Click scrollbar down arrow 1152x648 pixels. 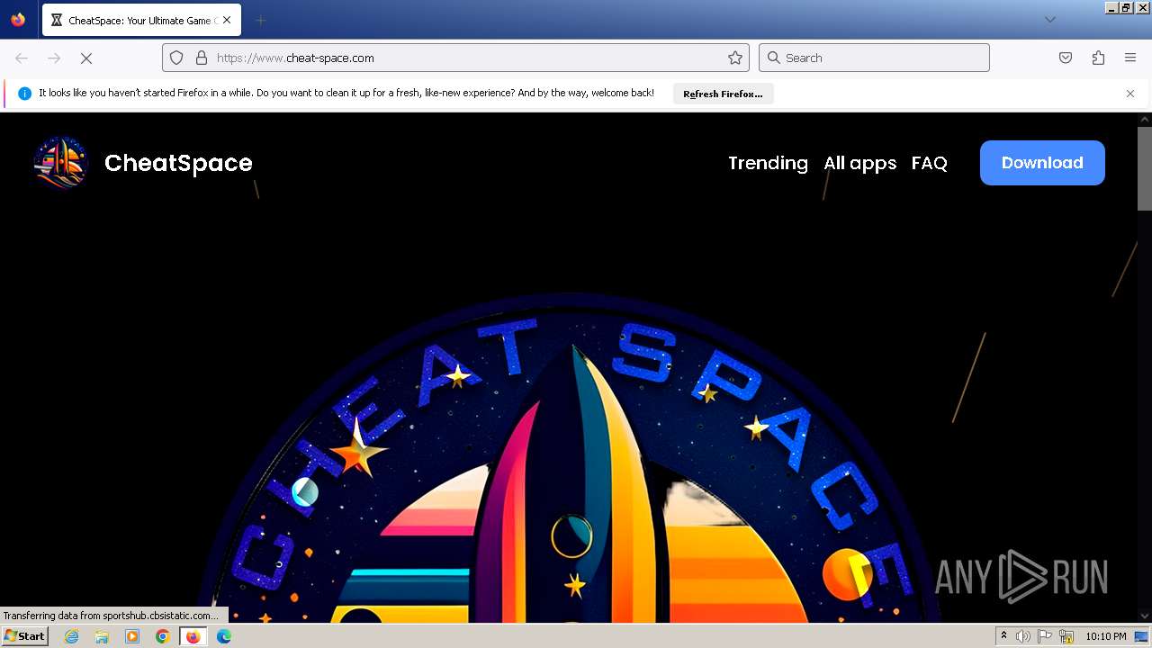coord(1144,616)
